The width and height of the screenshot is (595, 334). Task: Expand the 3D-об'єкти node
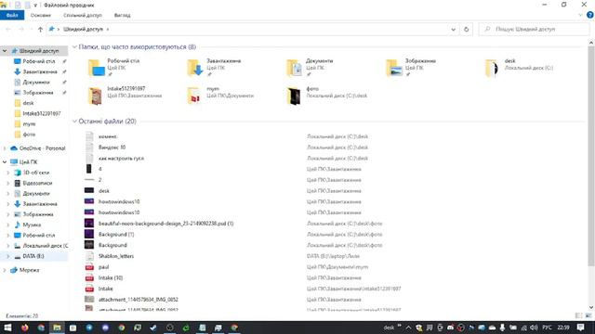coord(8,173)
